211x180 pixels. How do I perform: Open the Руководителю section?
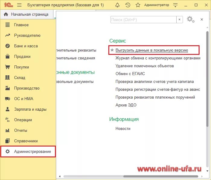coord(27,35)
